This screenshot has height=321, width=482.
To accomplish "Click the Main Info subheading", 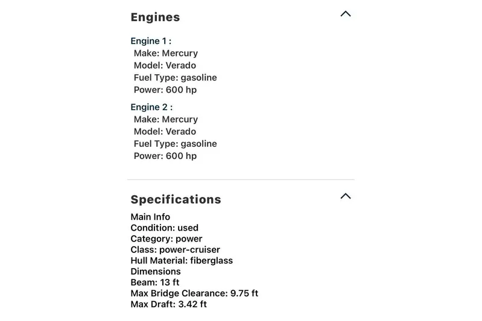I will [150, 217].
